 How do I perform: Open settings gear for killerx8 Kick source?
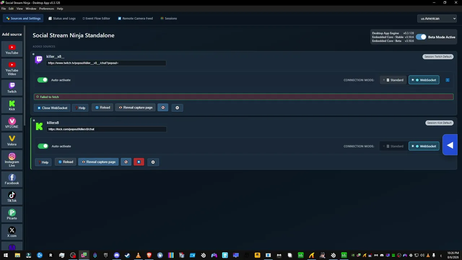coord(153,162)
